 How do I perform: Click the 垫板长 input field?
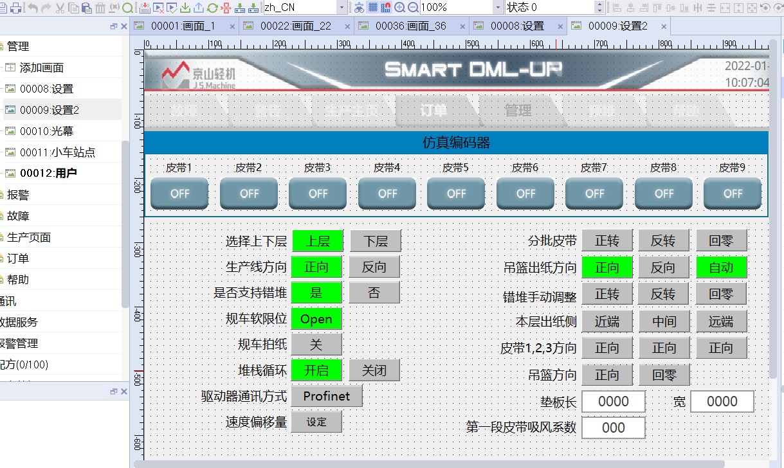pyautogui.click(x=613, y=402)
